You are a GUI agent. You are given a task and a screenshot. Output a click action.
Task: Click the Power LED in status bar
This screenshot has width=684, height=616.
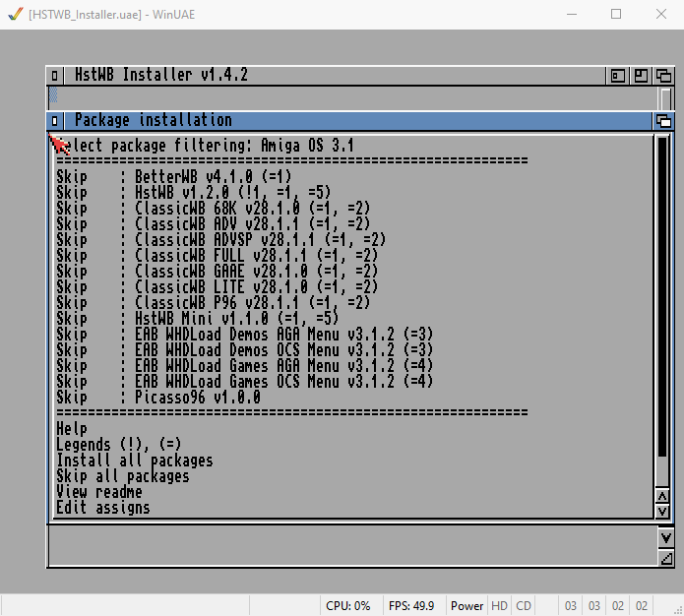tap(466, 606)
